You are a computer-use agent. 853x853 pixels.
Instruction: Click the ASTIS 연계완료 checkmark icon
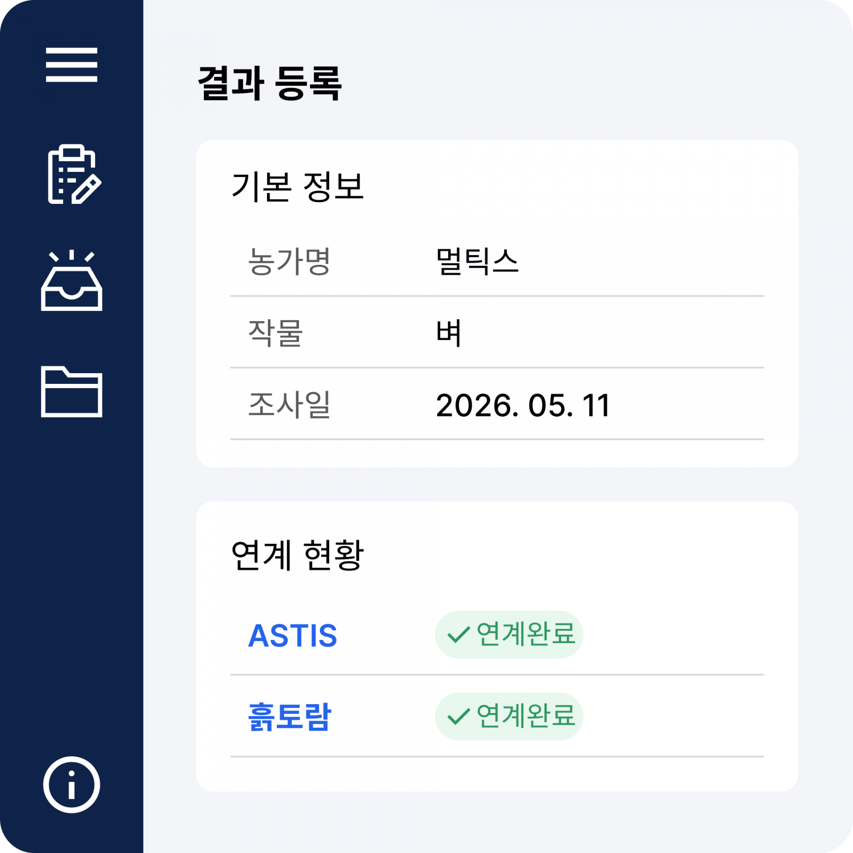pyautogui.click(x=458, y=634)
